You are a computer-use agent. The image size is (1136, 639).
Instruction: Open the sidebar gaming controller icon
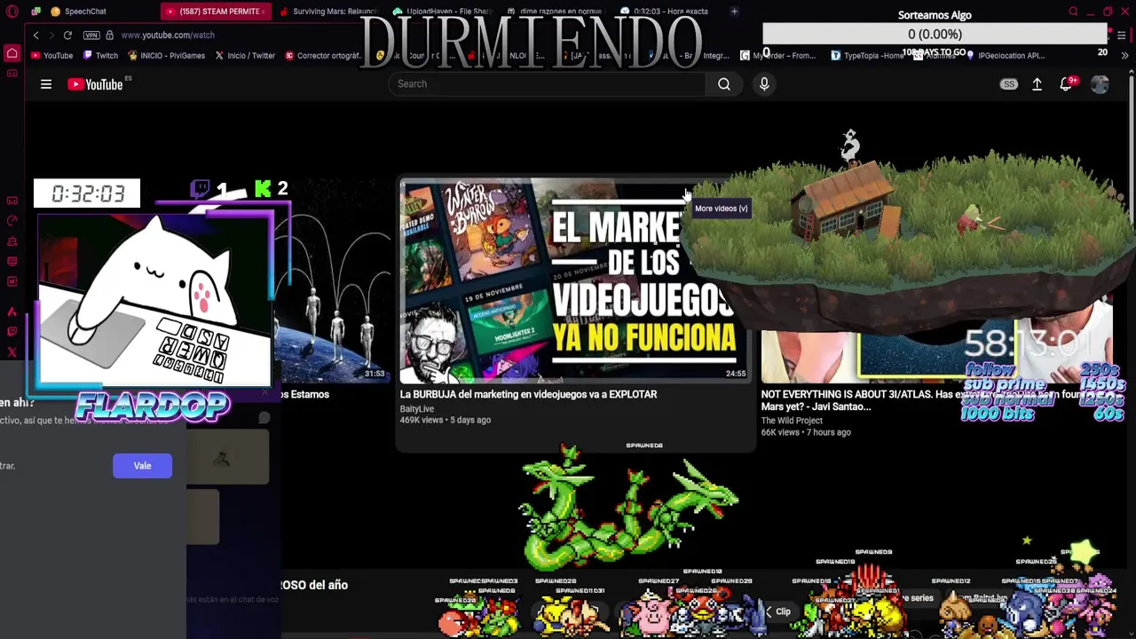coord(12,73)
